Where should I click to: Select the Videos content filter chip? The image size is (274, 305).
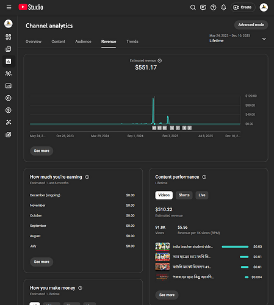coord(164,195)
